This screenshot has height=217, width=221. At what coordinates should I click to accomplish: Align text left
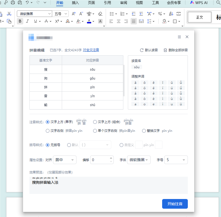point(111,21)
